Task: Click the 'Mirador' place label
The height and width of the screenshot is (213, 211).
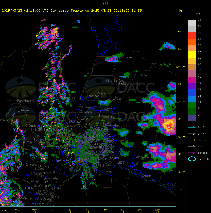Action: click(107, 171)
